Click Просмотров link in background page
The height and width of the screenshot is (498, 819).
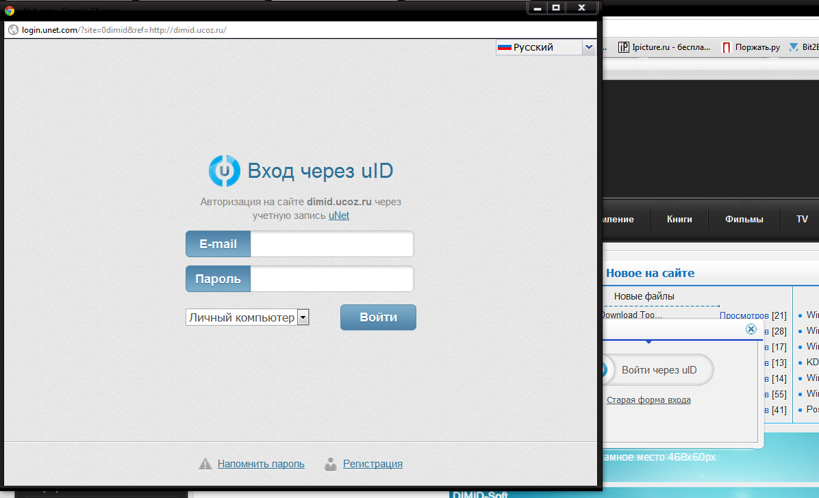click(x=744, y=315)
